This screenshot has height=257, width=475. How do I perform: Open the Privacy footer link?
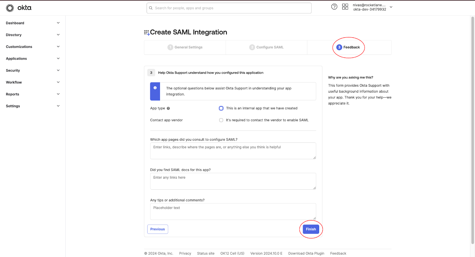tap(185, 253)
